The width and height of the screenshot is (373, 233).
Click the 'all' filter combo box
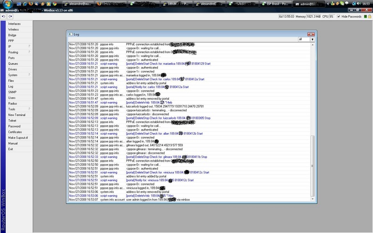click(x=304, y=39)
